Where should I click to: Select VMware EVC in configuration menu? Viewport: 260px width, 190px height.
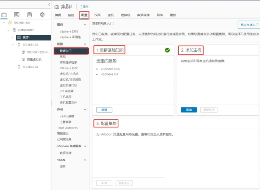(x=69, y=68)
